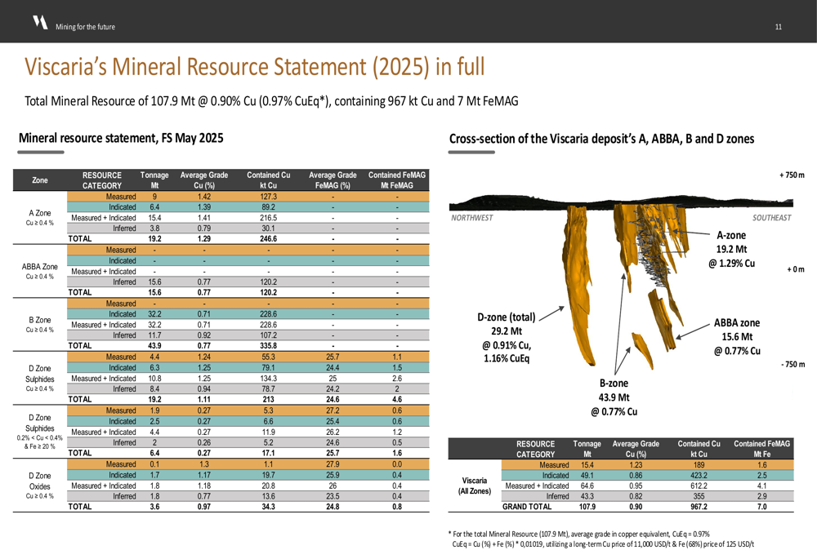Viewport: 817px width, 559px height.
Task: Click the "Zone" column header
Action: point(40,180)
